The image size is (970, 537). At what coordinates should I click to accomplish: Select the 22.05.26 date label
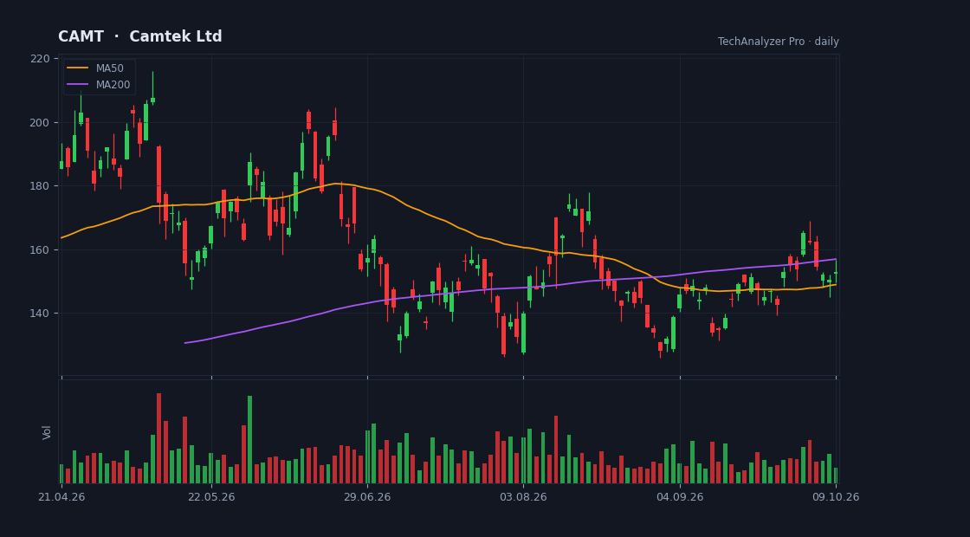pos(211,497)
